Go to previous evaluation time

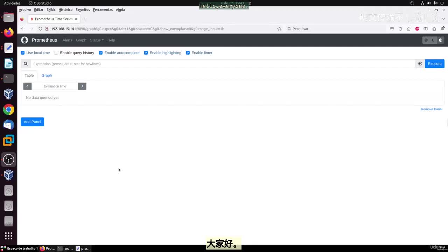pyautogui.click(x=27, y=86)
